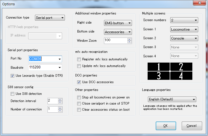Open the Connection type dropdown
The image size is (208, 136).
pos(50,18)
